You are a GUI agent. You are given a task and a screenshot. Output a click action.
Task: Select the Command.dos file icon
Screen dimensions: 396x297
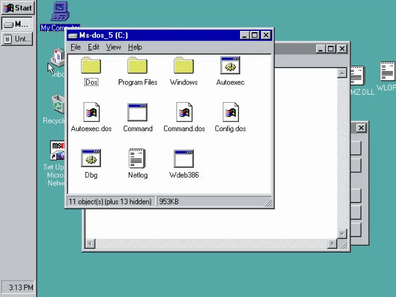(x=184, y=112)
